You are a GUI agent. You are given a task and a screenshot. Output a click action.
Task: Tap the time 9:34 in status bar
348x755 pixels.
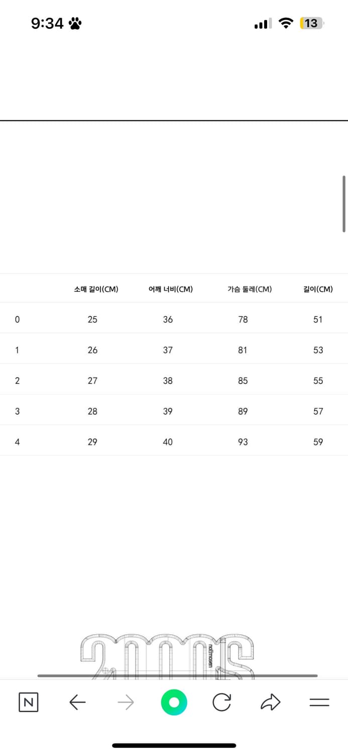[47, 23]
